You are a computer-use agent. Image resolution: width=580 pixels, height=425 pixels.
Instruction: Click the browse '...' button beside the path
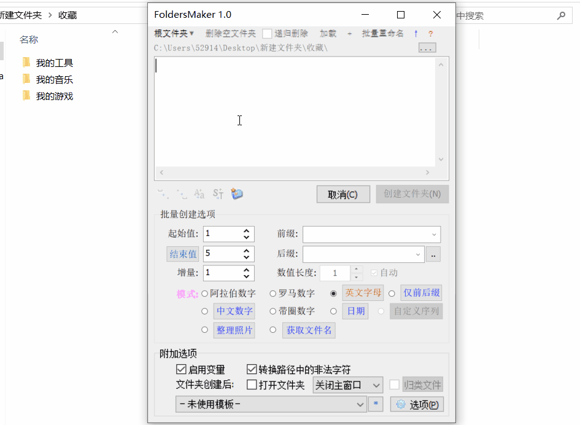[x=427, y=48]
